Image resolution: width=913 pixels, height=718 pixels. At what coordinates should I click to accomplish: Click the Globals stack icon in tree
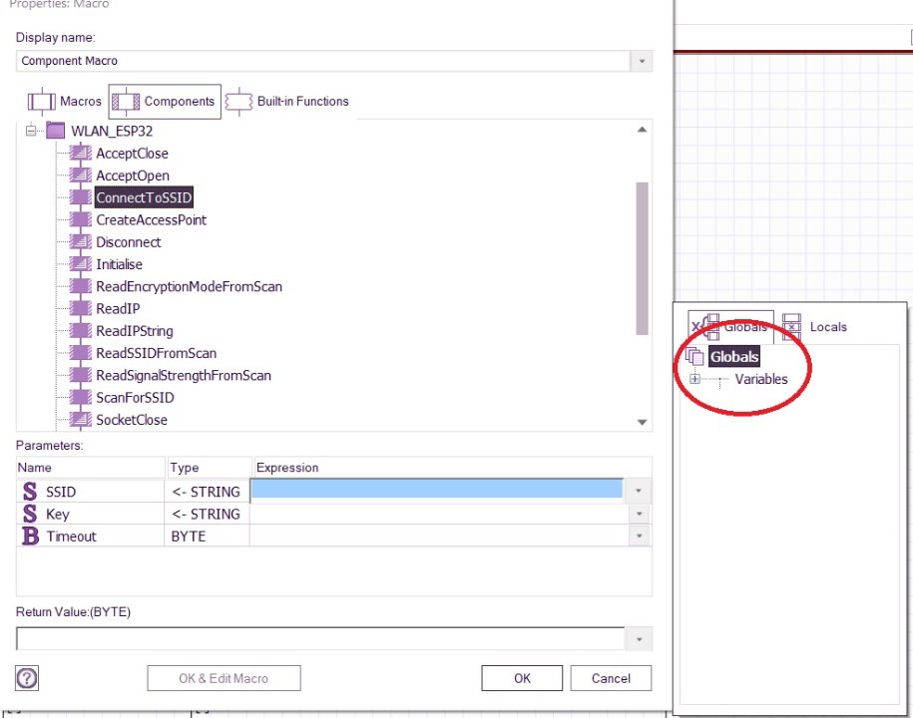pos(695,357)
